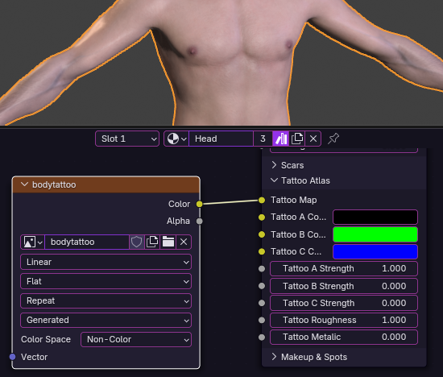Toggle fake user shield on bodytattoo image

click(136, 242)
